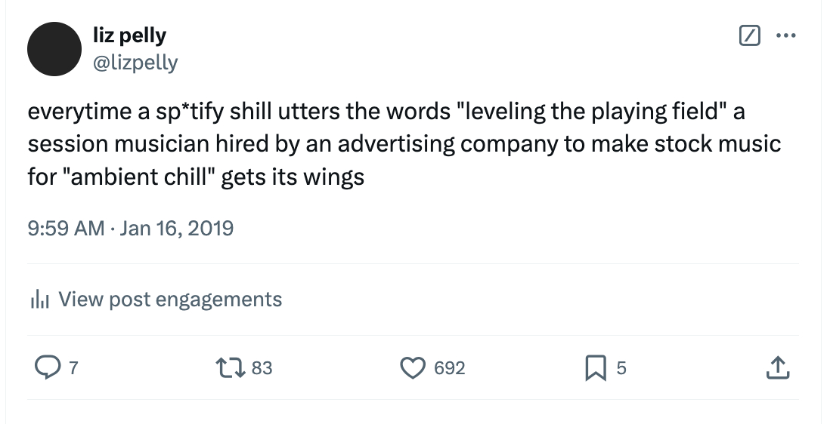Open View post engagements
Image resolution: width=827 pixels, height=424 pixels.
[169, 300]
